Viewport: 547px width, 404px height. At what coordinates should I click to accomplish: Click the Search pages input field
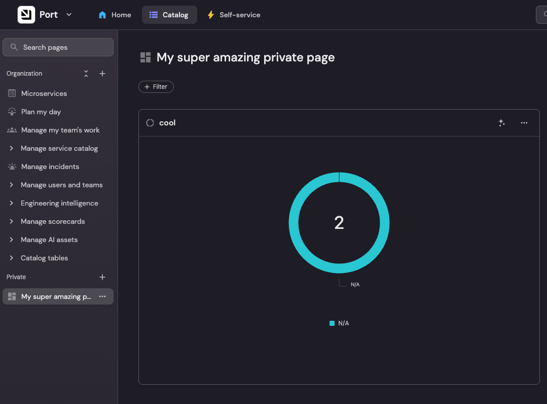click(x=58, y=47)
